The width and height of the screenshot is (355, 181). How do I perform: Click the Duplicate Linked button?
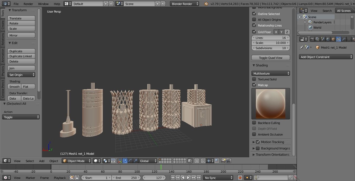[21, 56]
